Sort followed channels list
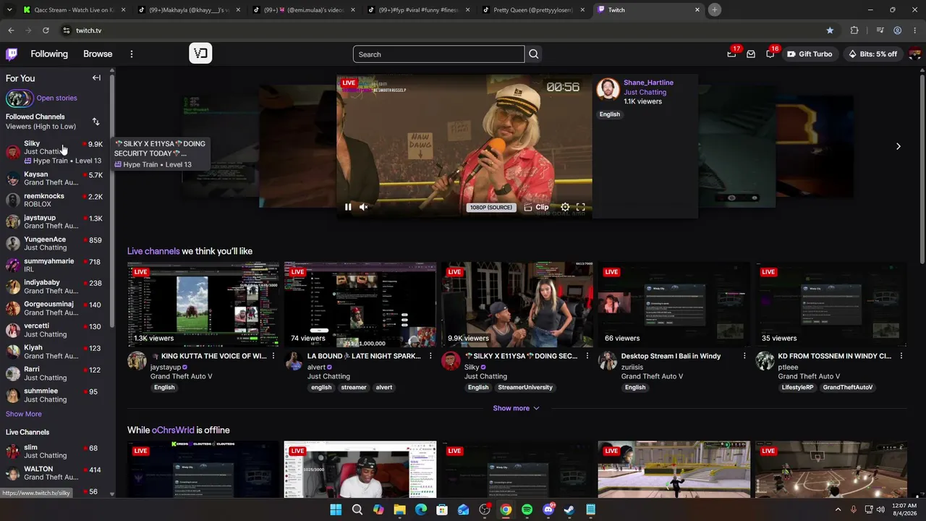This screenshot has width=926, height=521. (96, 122)
